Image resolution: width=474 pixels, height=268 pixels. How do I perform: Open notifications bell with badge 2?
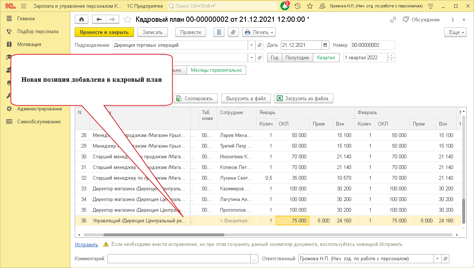point(285,6)
